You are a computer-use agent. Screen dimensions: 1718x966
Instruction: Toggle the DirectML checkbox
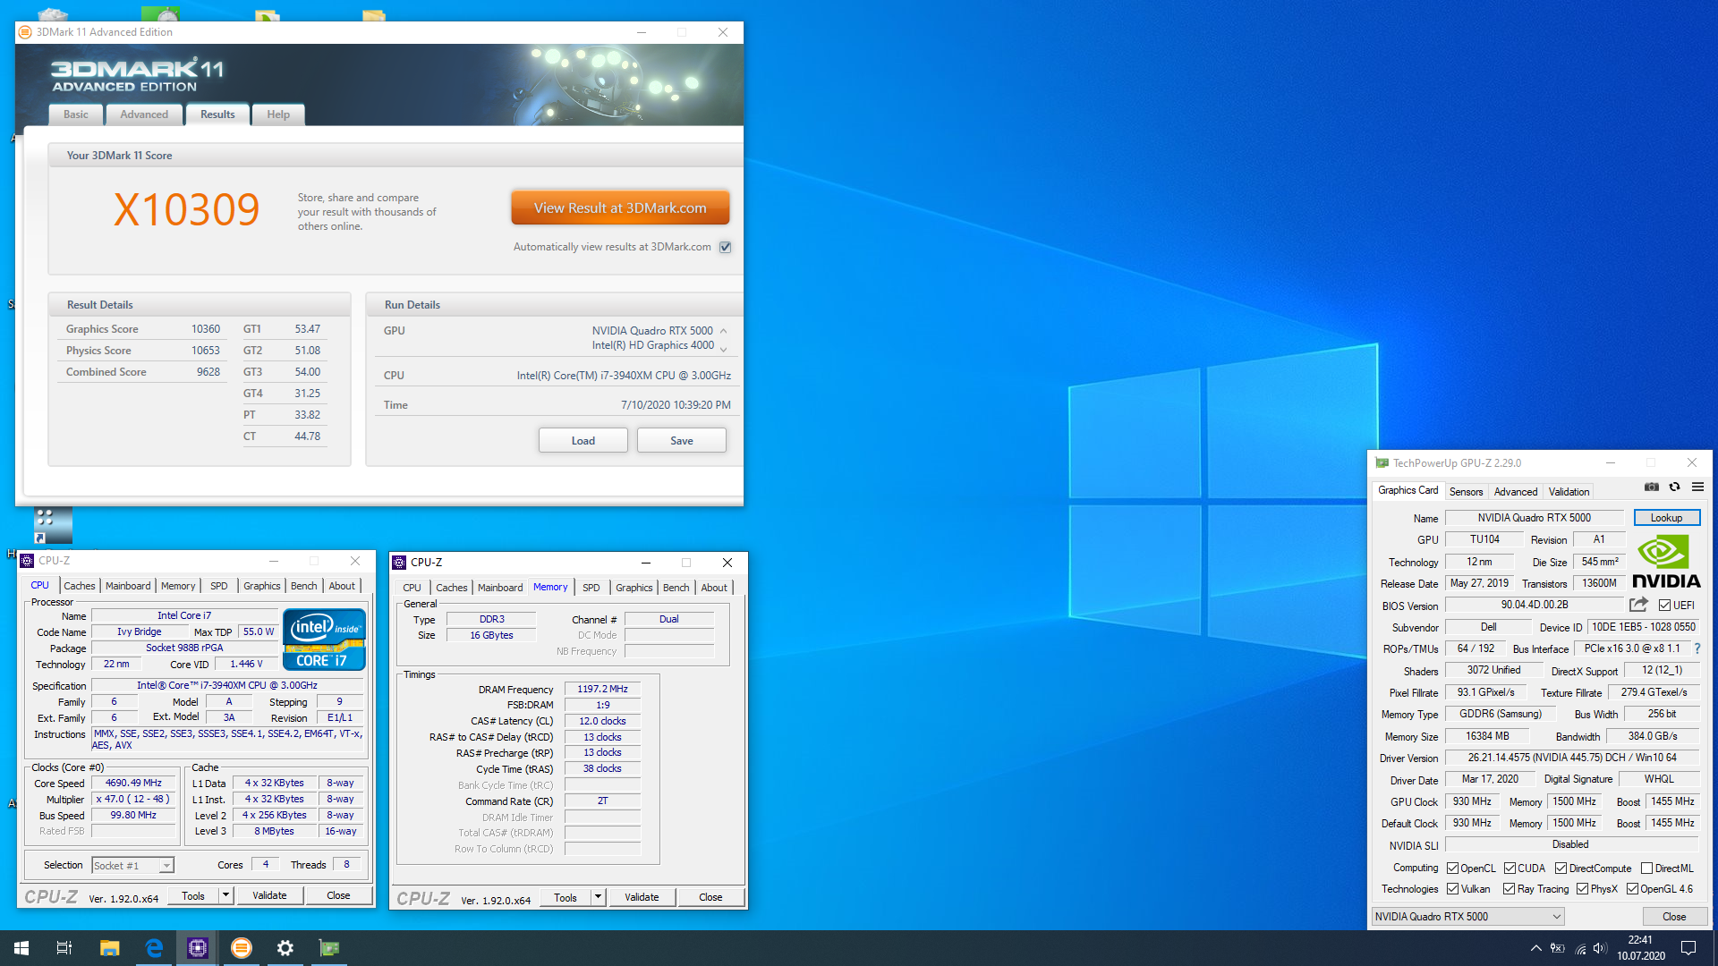tap(1647, 869)
